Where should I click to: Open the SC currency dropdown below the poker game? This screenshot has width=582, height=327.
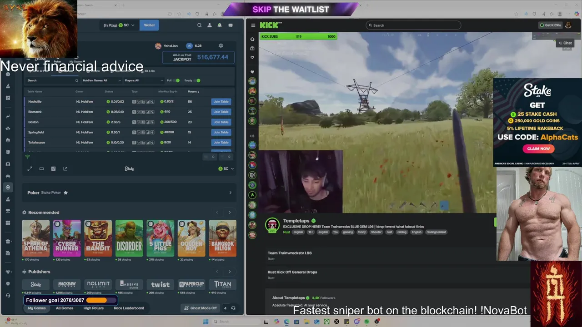click(x=226, y=168)
